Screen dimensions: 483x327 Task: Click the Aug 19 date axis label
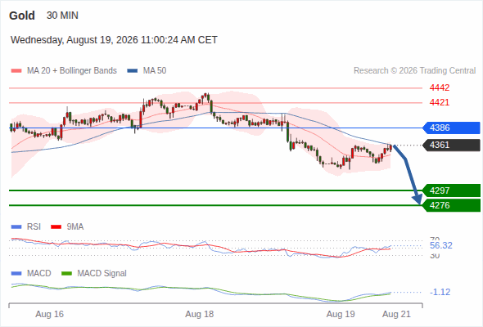(x=341, y=314)
